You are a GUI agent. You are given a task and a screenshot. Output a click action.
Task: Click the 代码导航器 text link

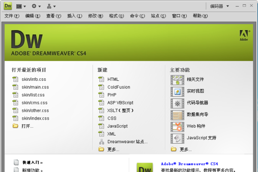(197, 103)
